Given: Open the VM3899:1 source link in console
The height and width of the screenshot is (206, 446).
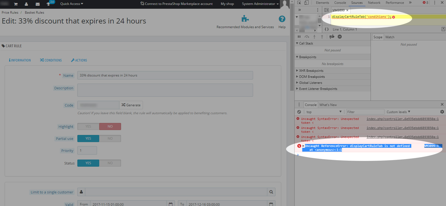Looking at the screenshot, I should click(431, 146).
